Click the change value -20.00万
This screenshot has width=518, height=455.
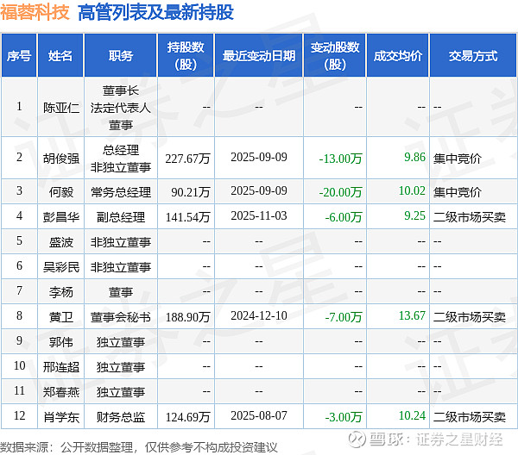341,192
